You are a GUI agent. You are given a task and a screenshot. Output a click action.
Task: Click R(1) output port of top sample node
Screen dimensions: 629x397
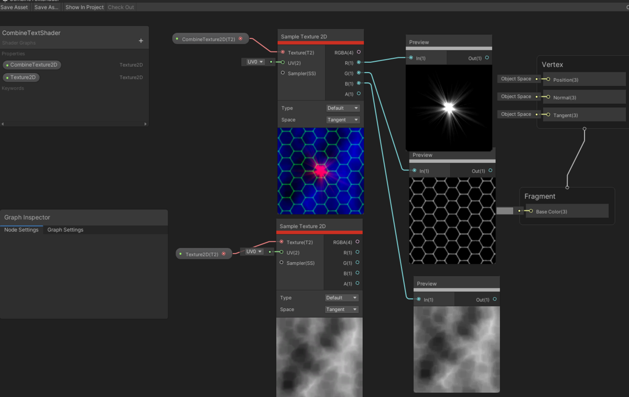point(359,63)
